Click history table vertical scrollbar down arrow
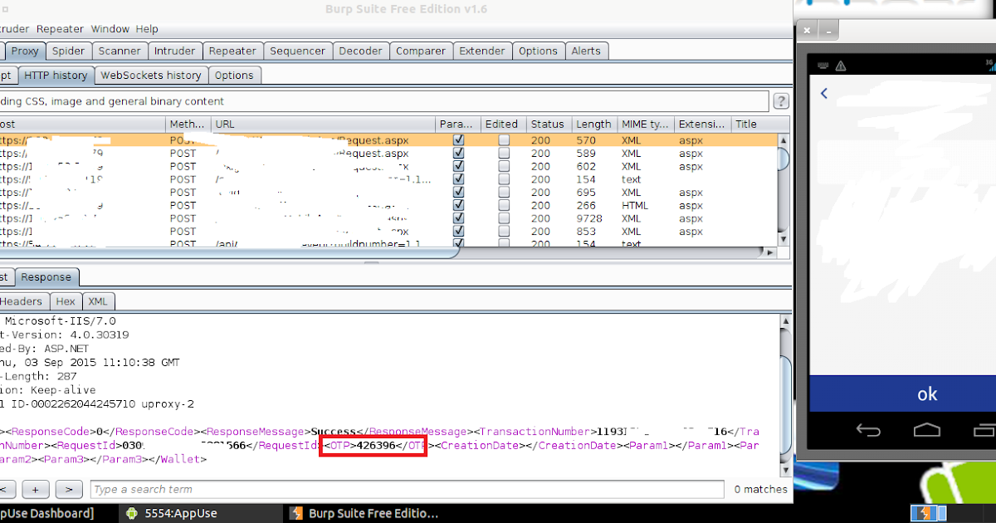Screen dimensions: 996x523 (x=784, y=239)
